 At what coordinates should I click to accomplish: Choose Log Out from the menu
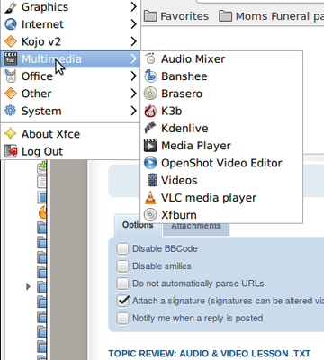pyautogui.click(x=70, y=151)
